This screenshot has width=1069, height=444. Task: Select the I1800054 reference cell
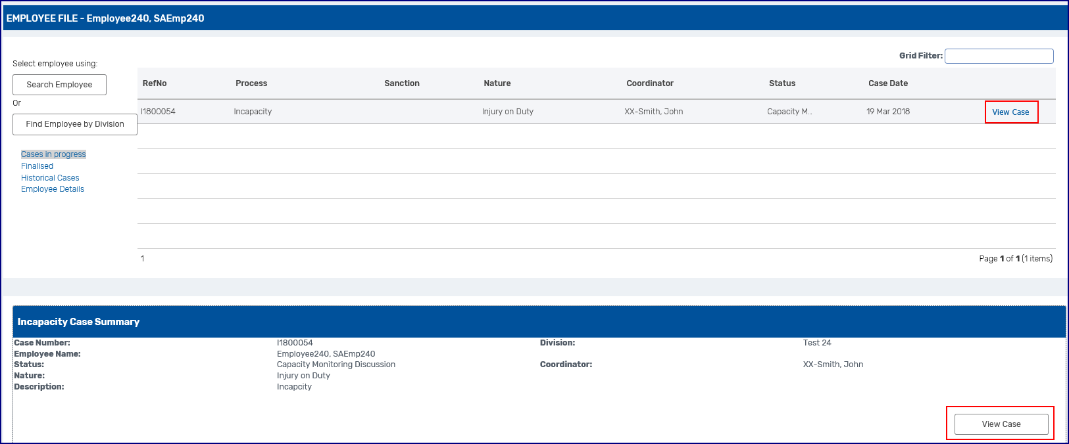pos(158,112)
